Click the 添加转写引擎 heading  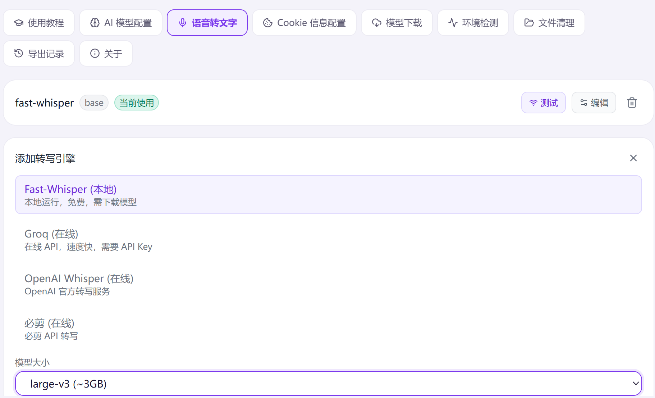[x=45, y=158]
